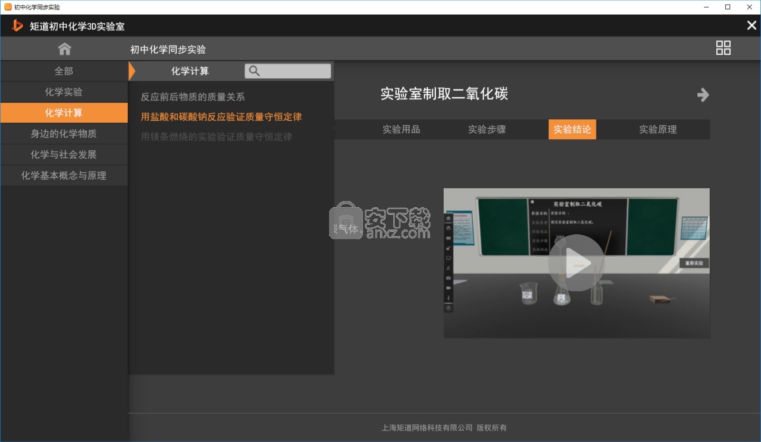Click the 化学计算 list header
The height and width of the screenshot is (442, 761).
click(190, 71)
